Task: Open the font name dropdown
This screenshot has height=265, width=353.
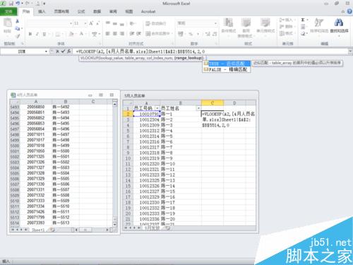Action: pos(71,23)
